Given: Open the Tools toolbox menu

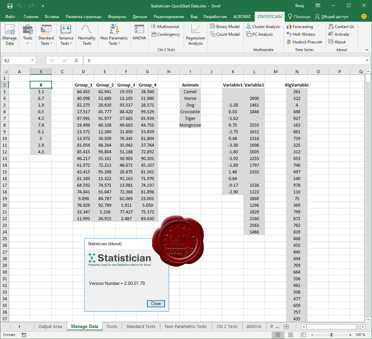Looking at the screenshot, I should coord(28,35).
